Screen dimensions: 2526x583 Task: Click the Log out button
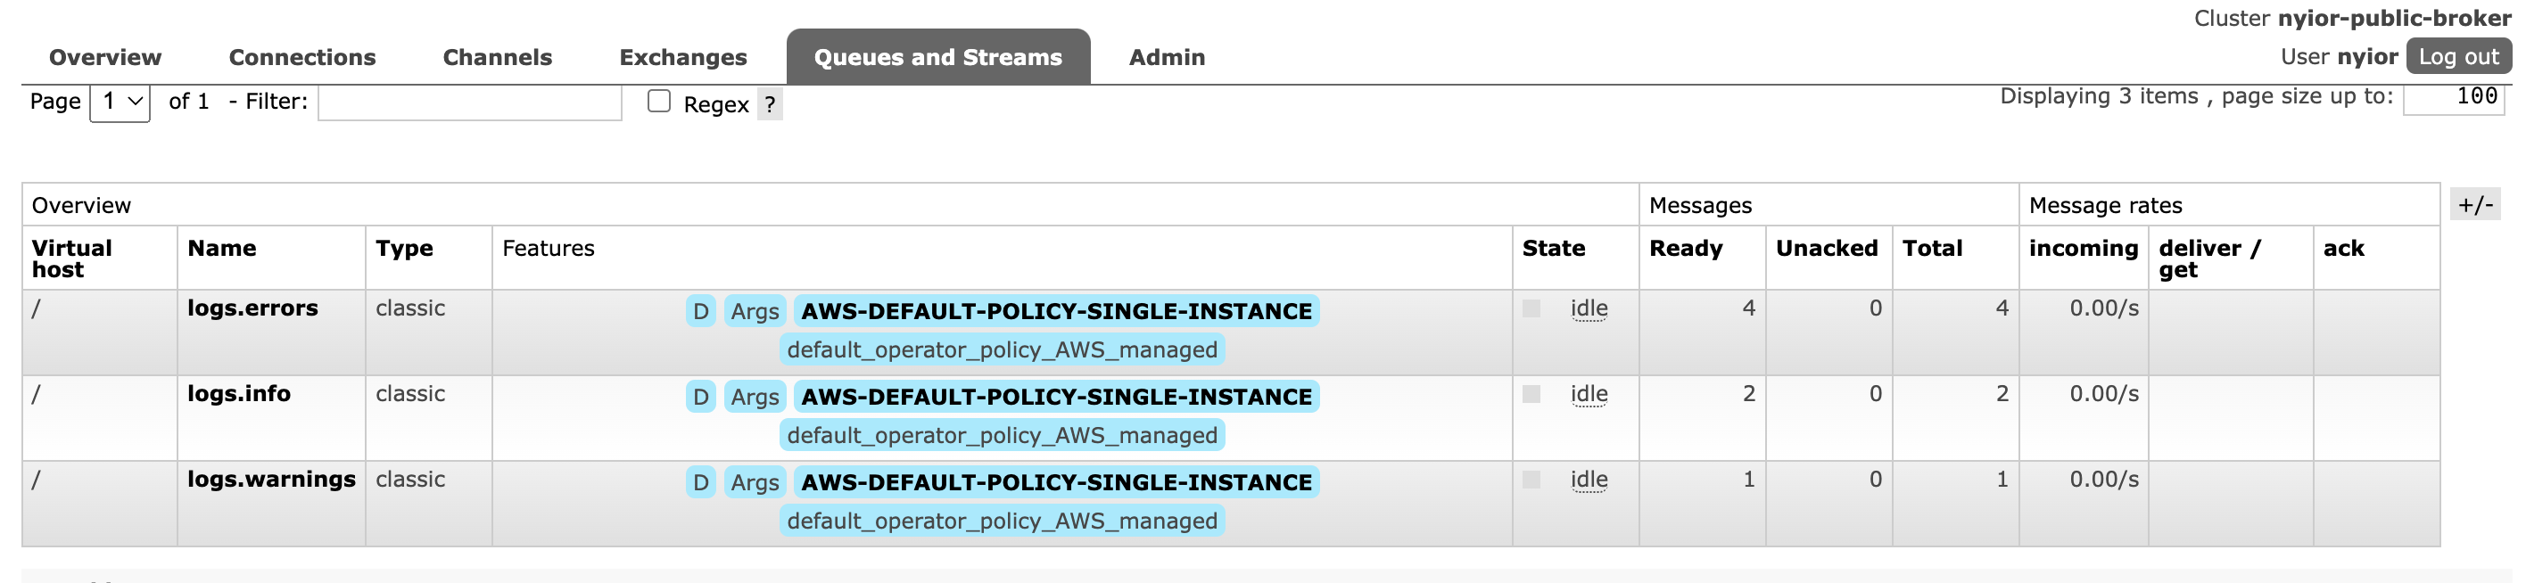pyautogui.click(x=2458, y=57)
